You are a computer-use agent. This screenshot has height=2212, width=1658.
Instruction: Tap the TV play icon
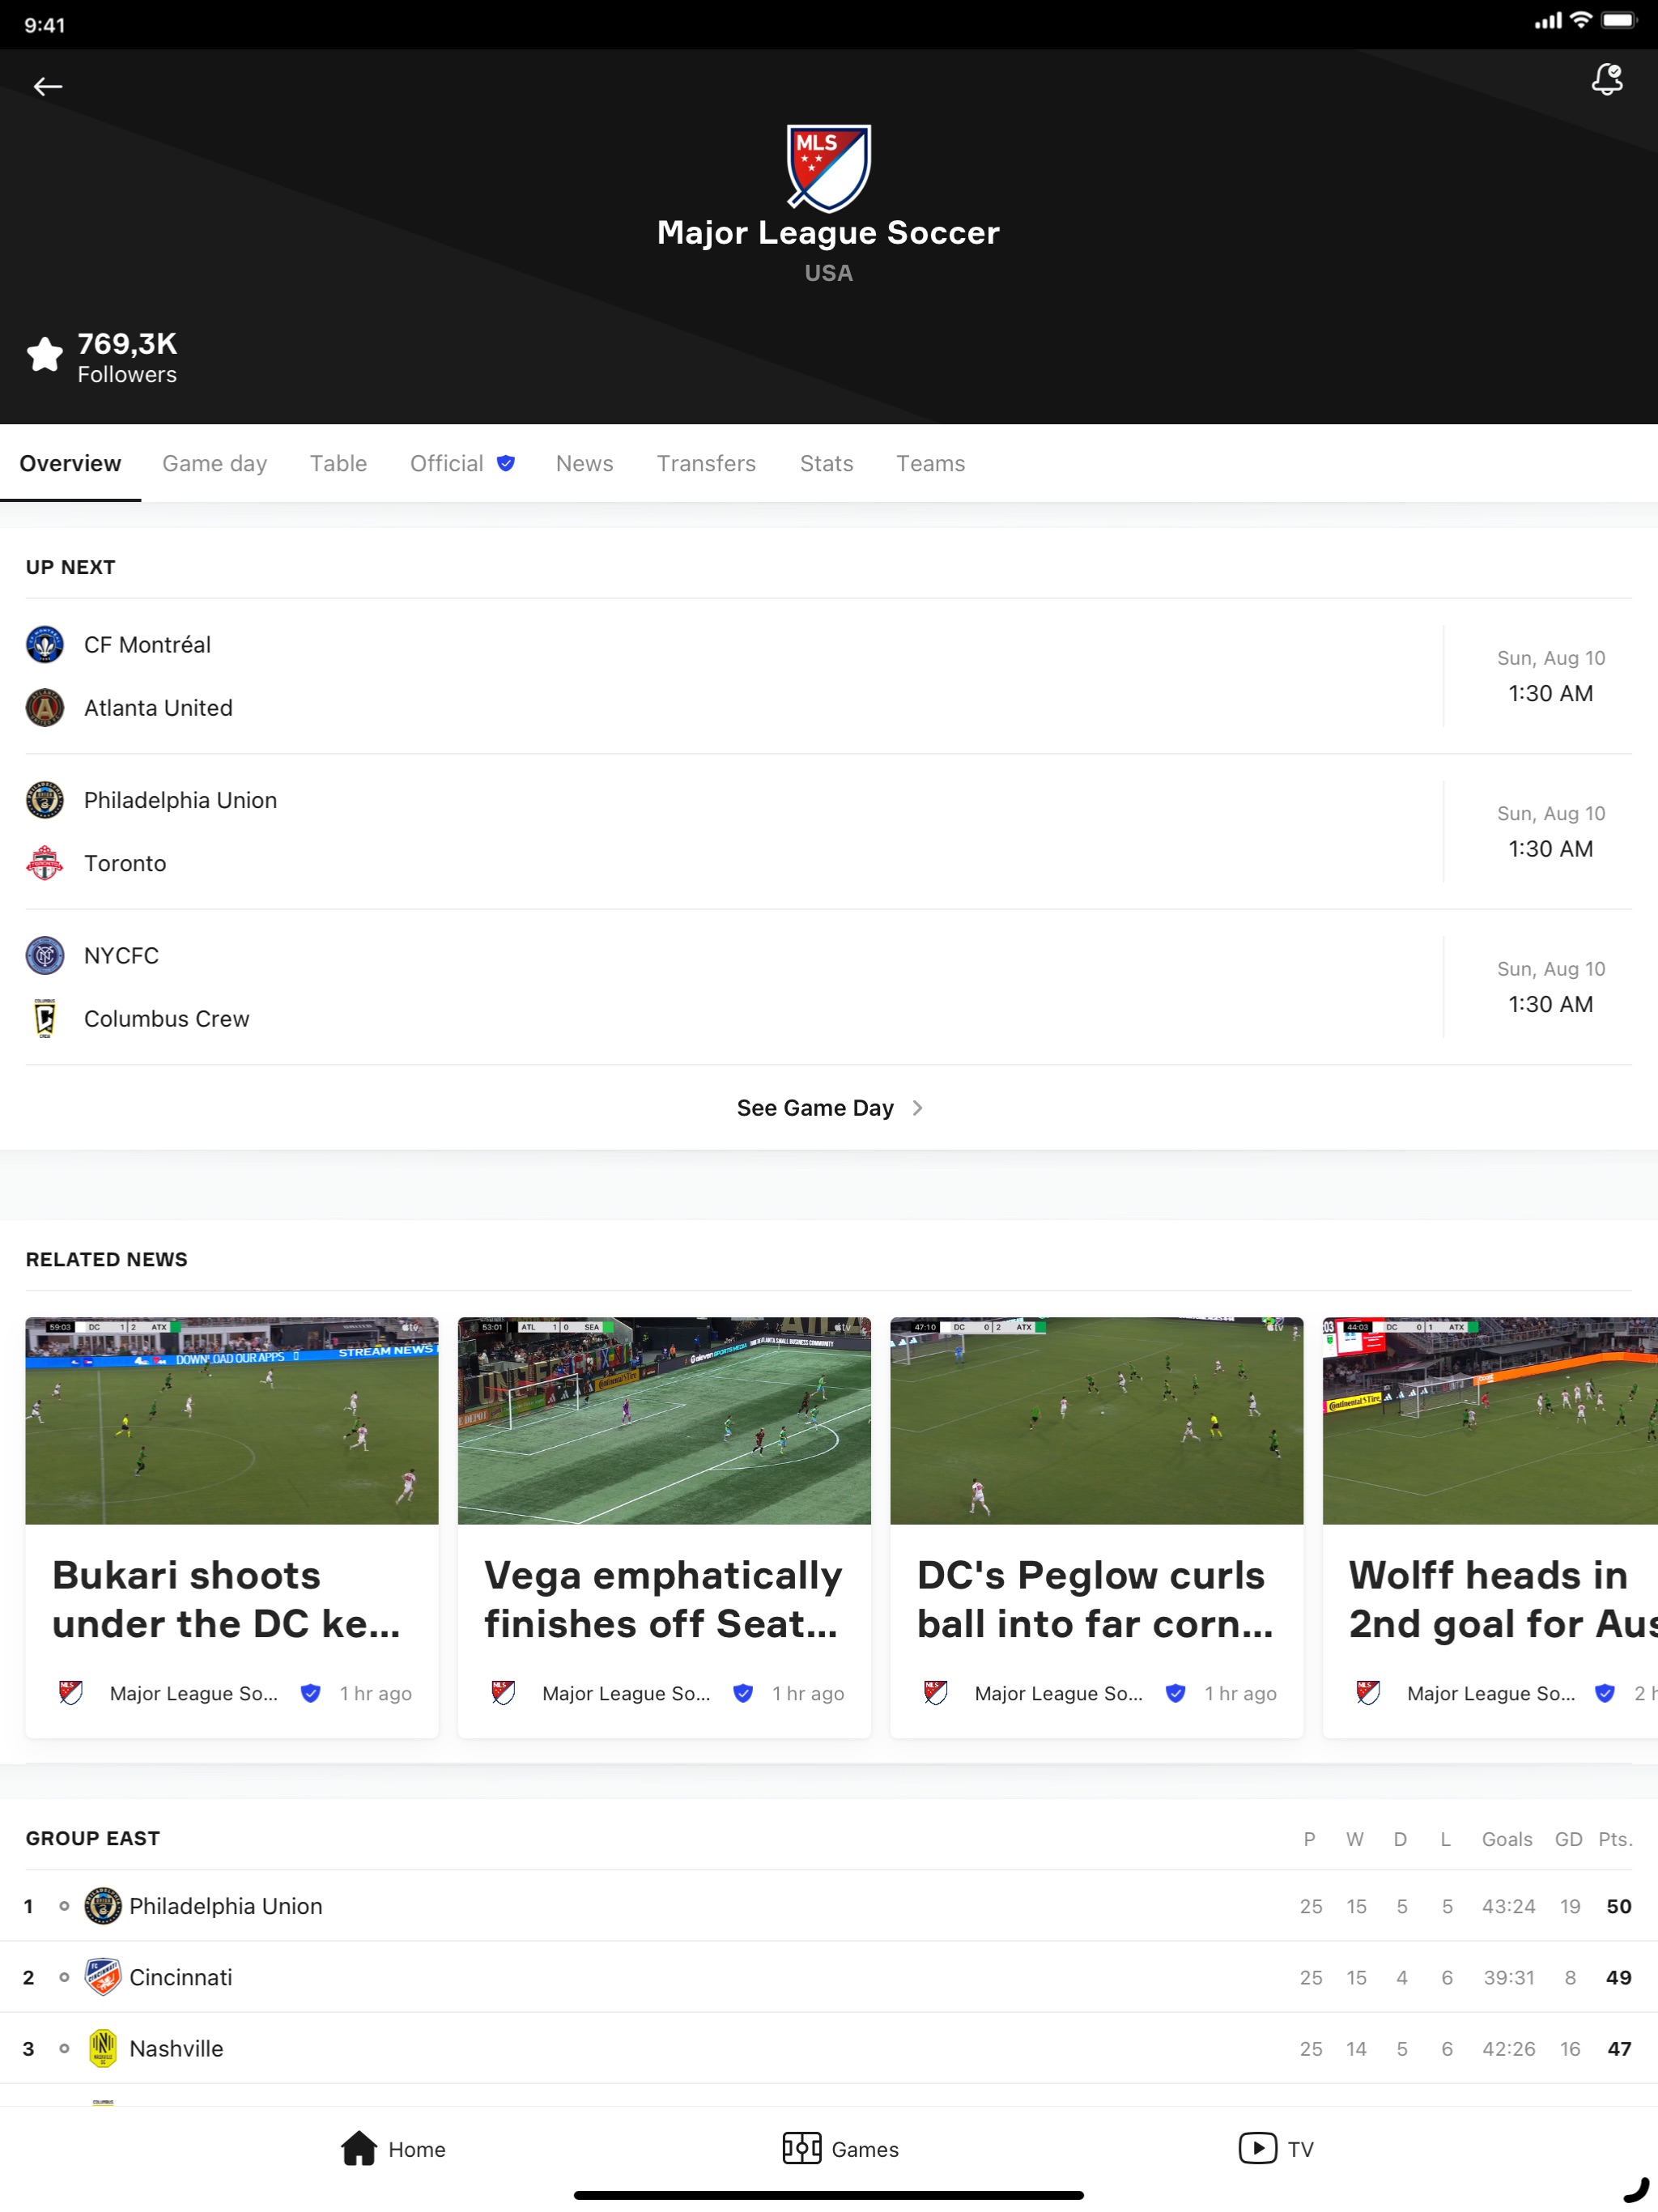pos(1257,2148)
